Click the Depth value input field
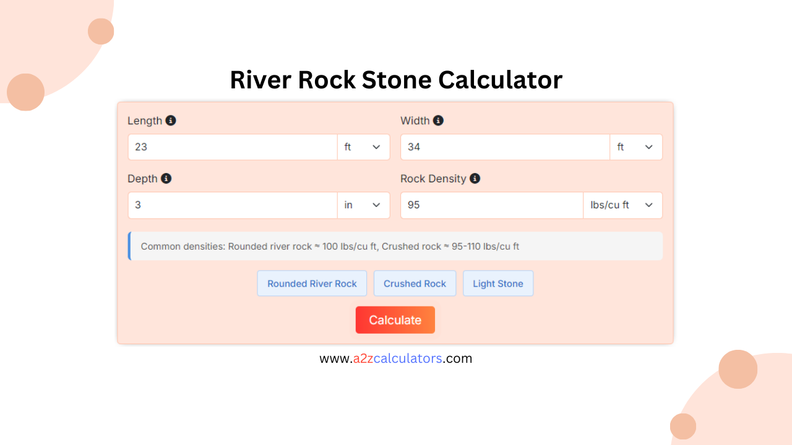Image resolution: width=792 pixels, height=445 pixels. point(232,205)
